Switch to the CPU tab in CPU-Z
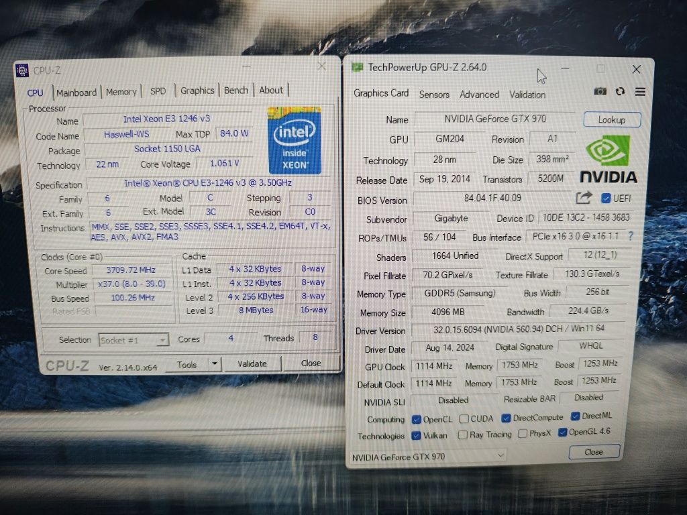Viewport: 687px width, 515px height. (35, 93)
